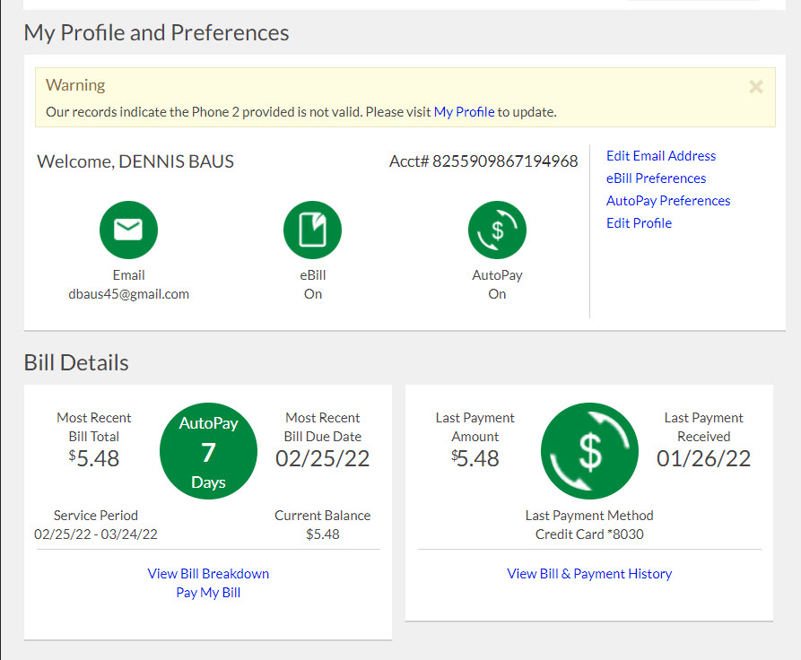
Task: Click the dbaus45@gmail.com email address
Action: (x=128, y=294)
